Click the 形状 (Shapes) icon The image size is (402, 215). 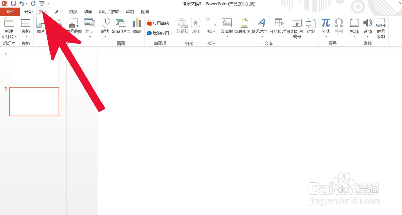[x=105, y=23]
